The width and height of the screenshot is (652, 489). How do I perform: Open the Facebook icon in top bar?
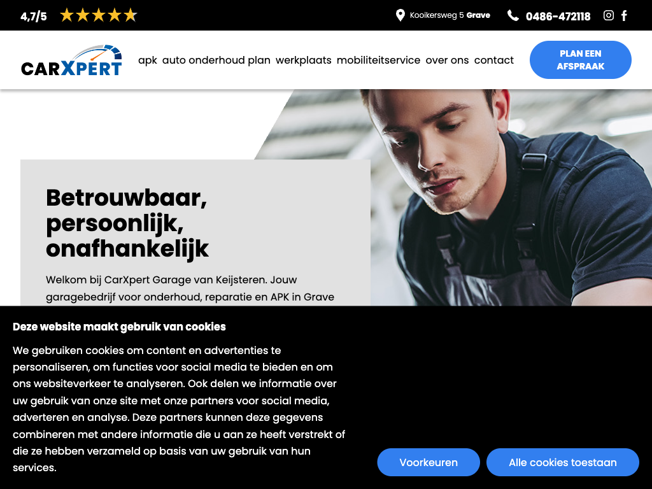[x=624, y=16]
